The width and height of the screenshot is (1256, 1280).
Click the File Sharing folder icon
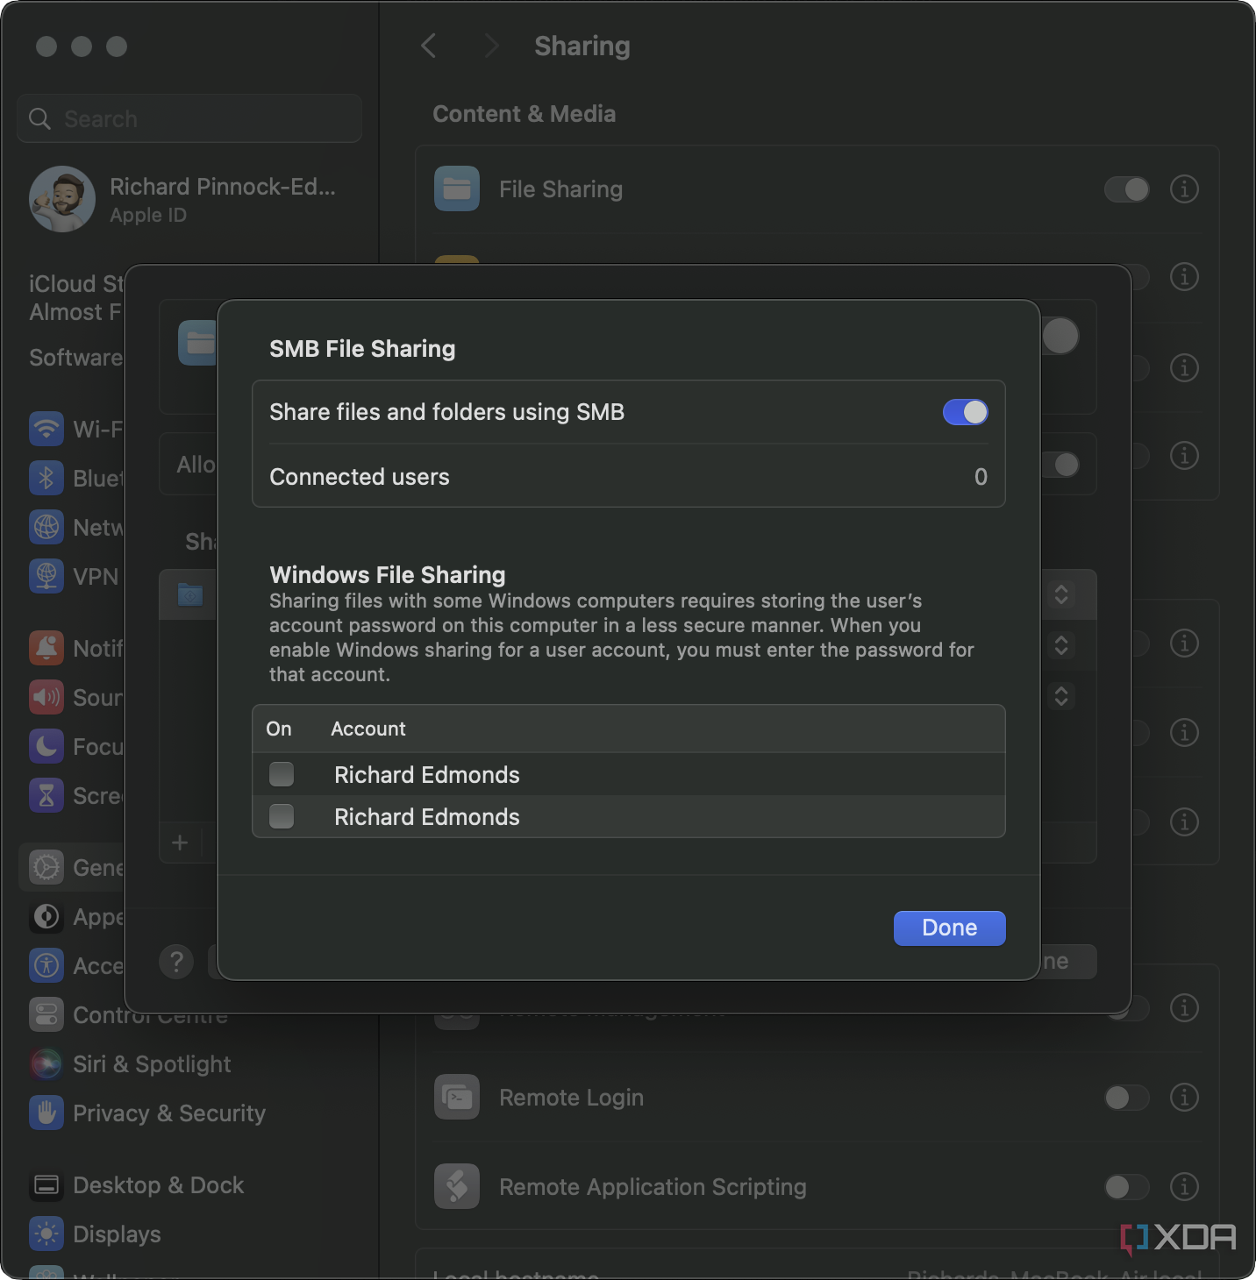coord(457,188)
